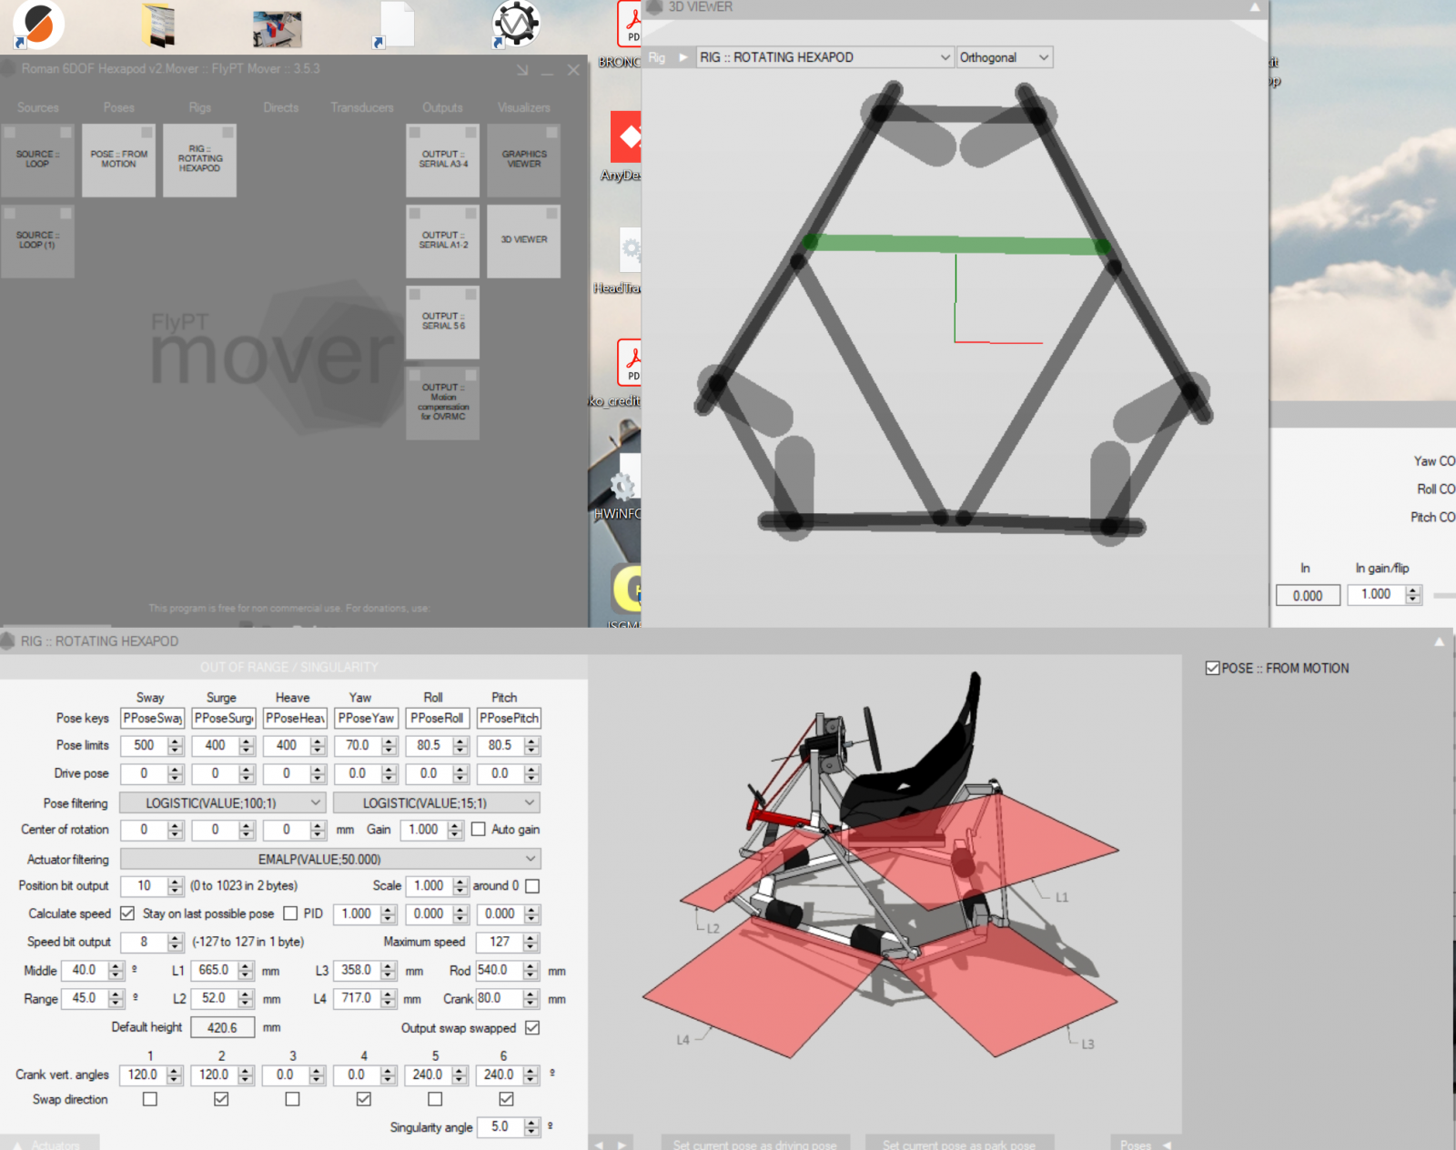Open the OUTPUT :: SERIAL 5-6 module tile
1456x1150 pixels.
tap(443, 322)
